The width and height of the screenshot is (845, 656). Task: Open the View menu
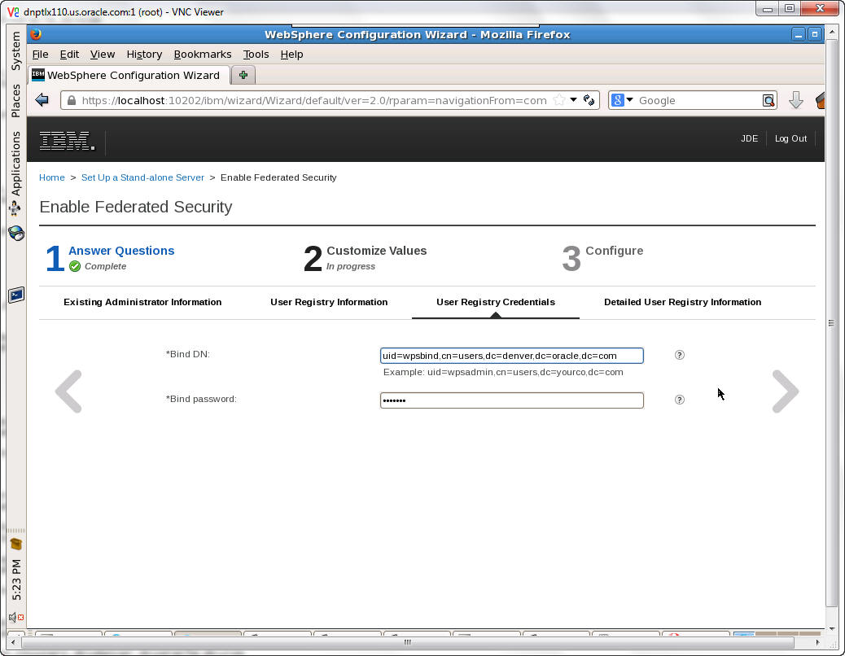click(103, 55)
